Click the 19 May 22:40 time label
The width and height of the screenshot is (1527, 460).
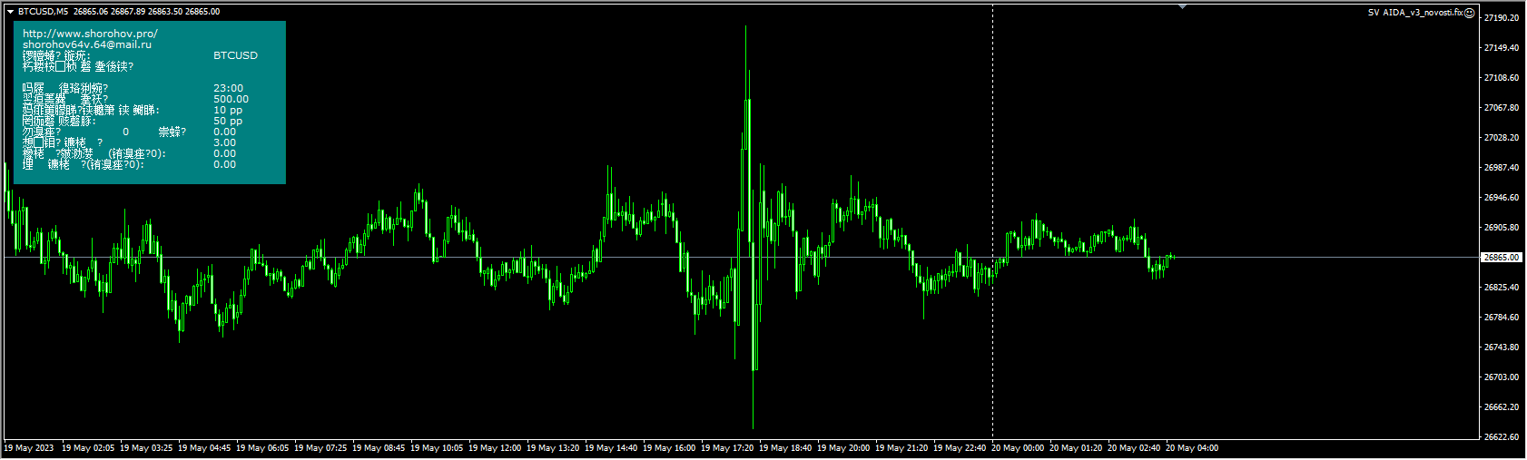(960, 448)
